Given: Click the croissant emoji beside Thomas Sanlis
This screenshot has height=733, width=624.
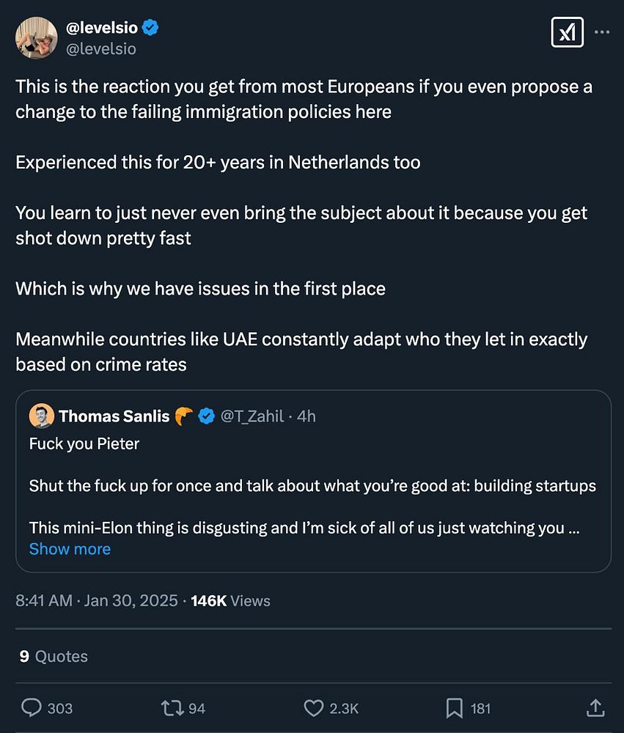Looking at the screenshot, I should [183, 416].
